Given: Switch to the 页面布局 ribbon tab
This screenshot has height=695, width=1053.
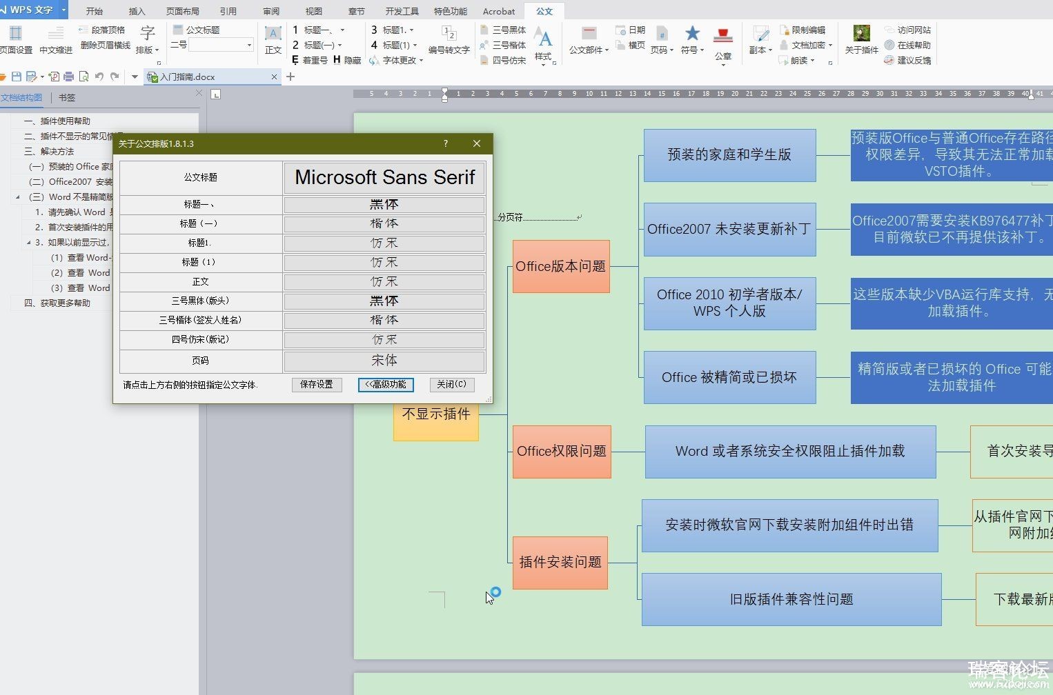Looking at the screenshot, I should [x=183, y=11].
